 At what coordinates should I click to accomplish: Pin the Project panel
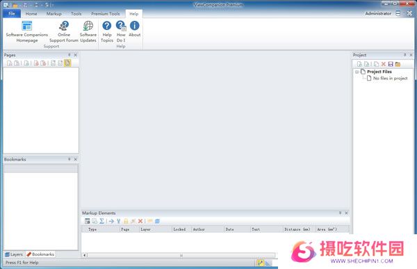click(404, 55)
